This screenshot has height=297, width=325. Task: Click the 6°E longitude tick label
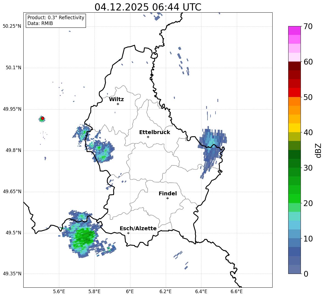click(x=130, y=292)
